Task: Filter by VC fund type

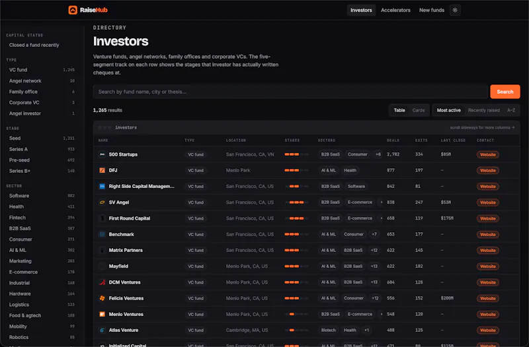Action: click(42, 70)
